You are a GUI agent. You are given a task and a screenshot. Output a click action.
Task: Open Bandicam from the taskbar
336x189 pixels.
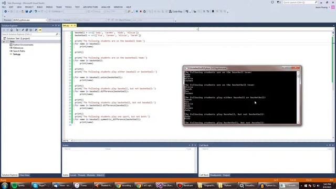186,185
